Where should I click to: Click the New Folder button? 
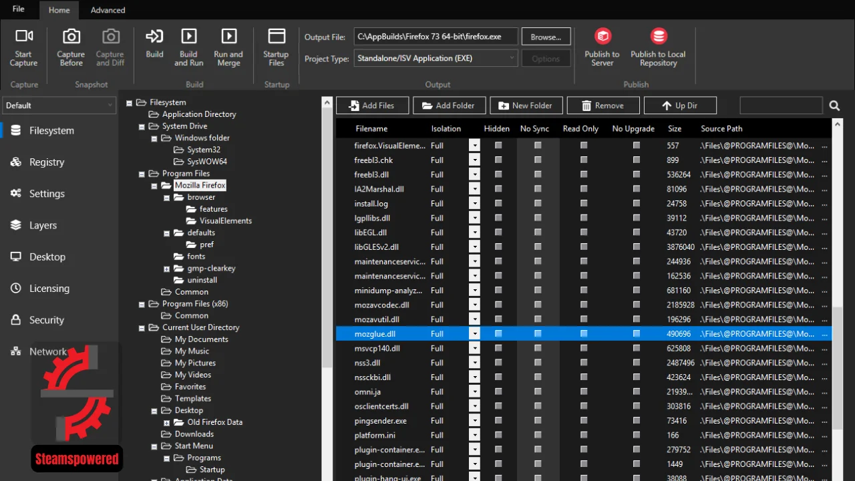525,106
